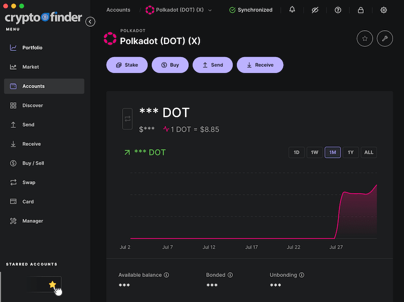Collapse the sidebar with arrow button
This screenshot has height=302, width=404.
tap(90, 22)
